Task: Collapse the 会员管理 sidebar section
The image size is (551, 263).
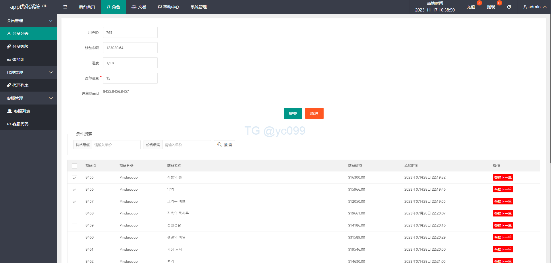Action: point(28,21)
